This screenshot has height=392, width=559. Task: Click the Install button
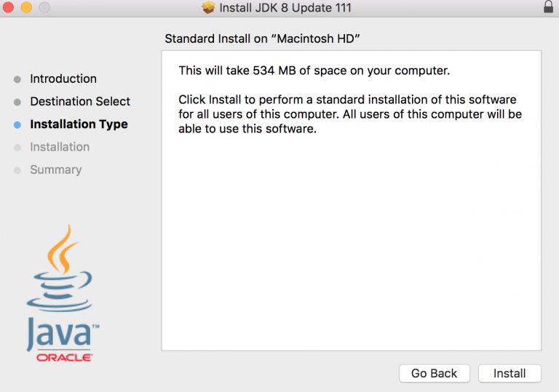[510, 373]
